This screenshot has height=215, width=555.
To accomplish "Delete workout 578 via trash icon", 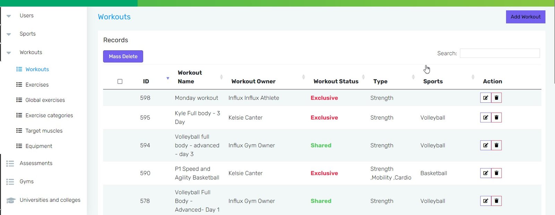I will click(x=496, y=201).
